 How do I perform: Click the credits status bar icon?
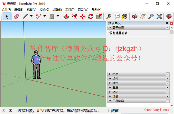point(10,110)
